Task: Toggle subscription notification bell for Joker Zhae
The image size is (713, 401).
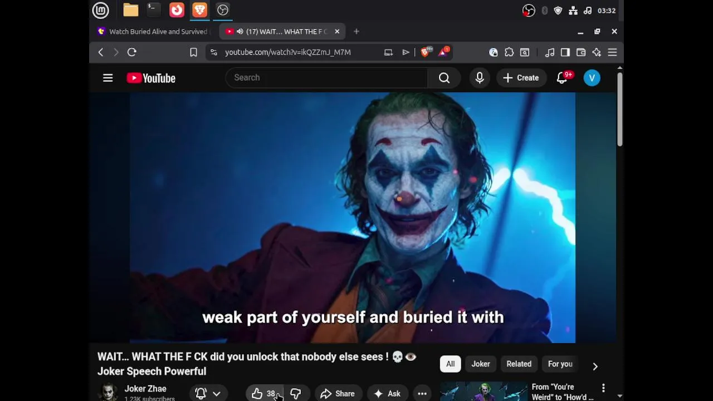Action: pos(201,394)
